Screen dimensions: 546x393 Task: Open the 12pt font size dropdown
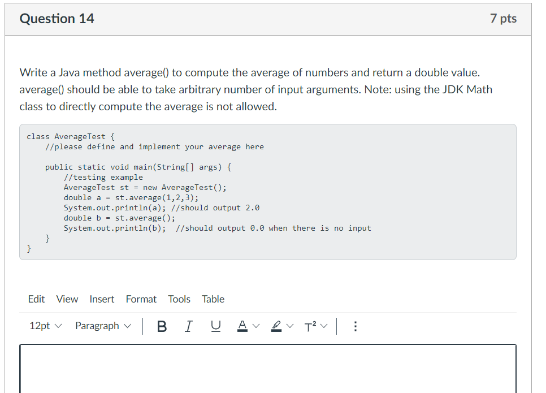click(45, 326)
